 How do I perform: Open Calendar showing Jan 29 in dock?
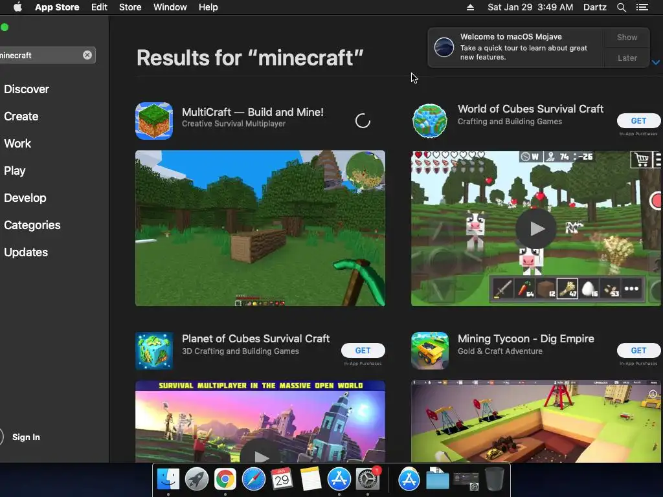click(282, 480)
